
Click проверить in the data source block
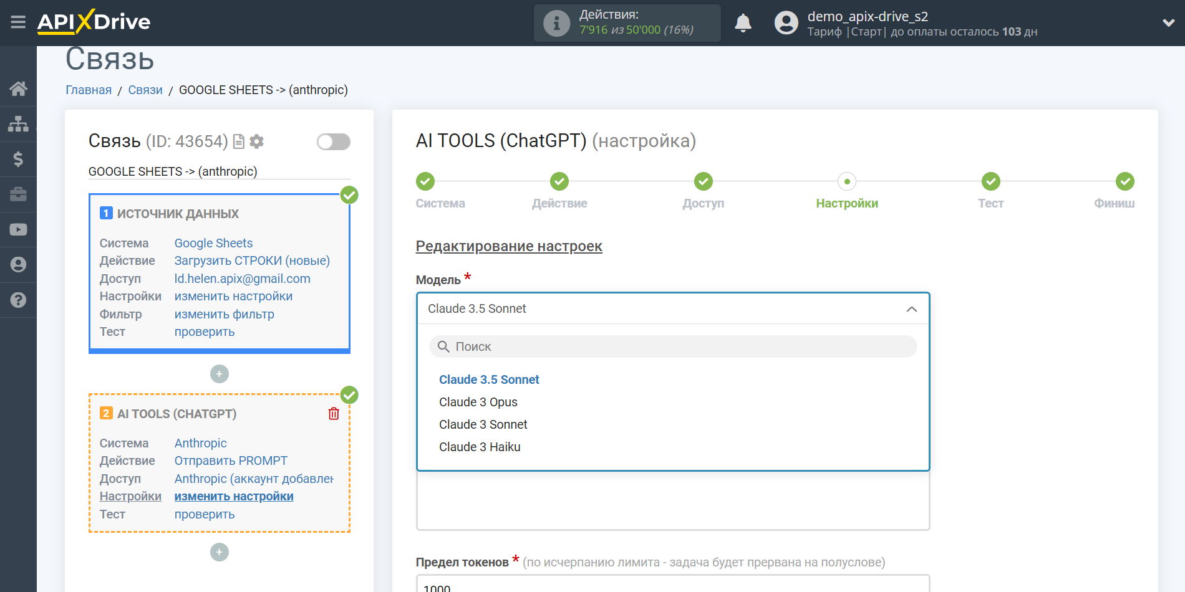[204, 332]
